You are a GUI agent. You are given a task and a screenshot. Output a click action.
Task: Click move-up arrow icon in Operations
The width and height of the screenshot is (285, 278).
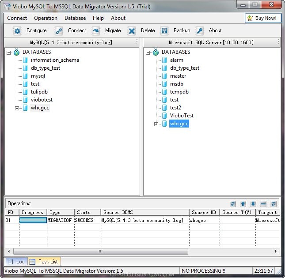point(243,204)
